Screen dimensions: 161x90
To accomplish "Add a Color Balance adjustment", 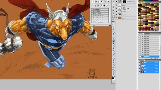I will coord(99,1).
